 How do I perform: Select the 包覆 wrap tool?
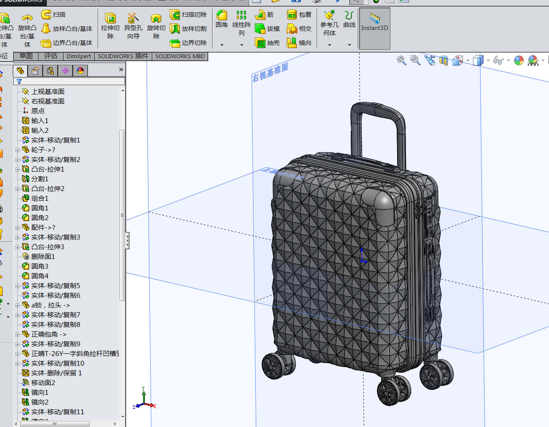(299, 15)
